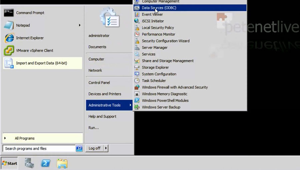
Task: Click the Search programs and files box
Action: 39,148
